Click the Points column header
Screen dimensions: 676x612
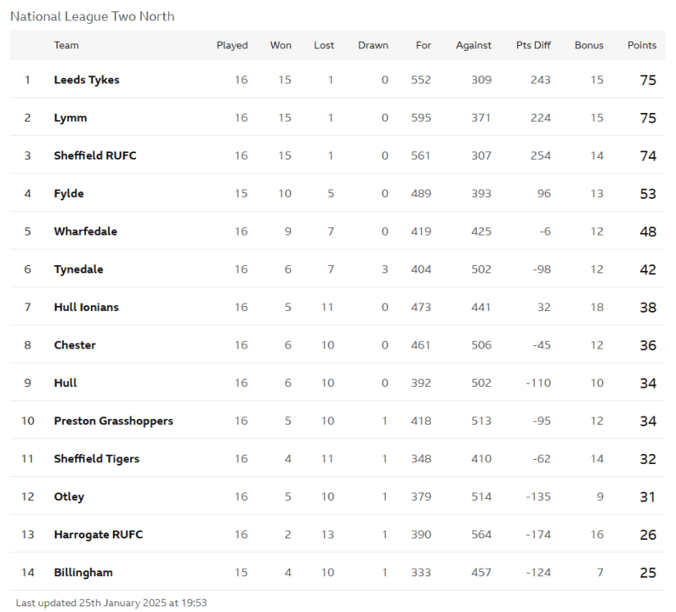coord(642,45)
